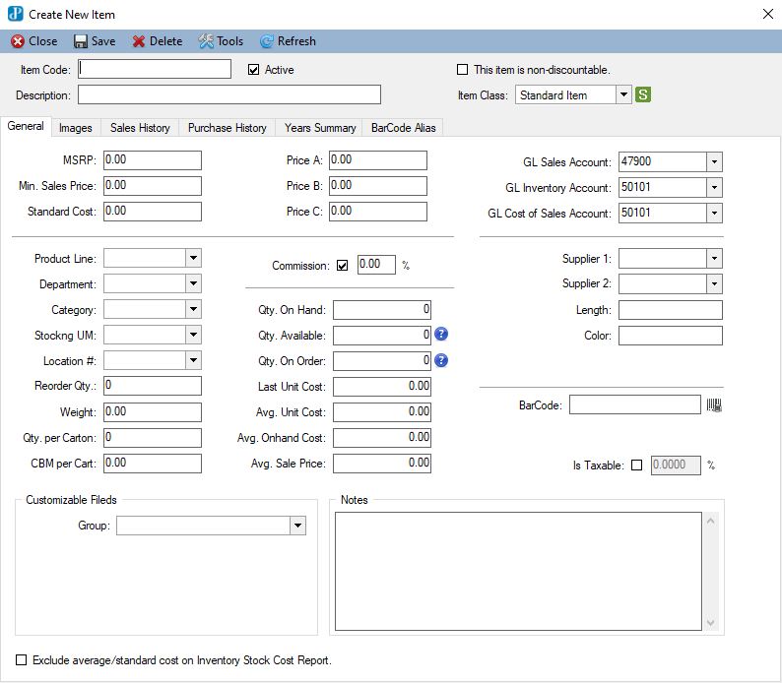Click the red Delete X icon

point(139,41)
